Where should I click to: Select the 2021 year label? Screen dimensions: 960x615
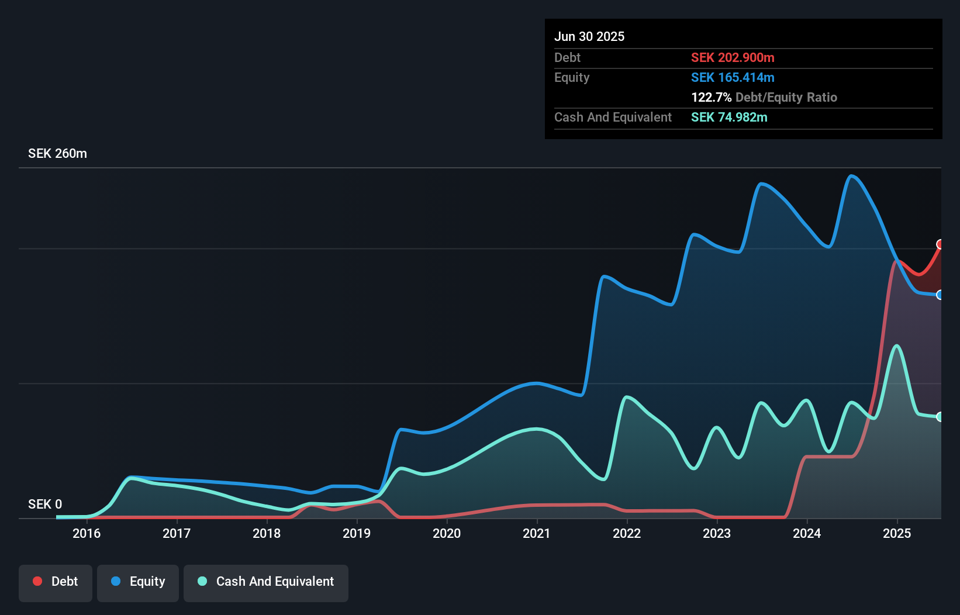[537, 533]
